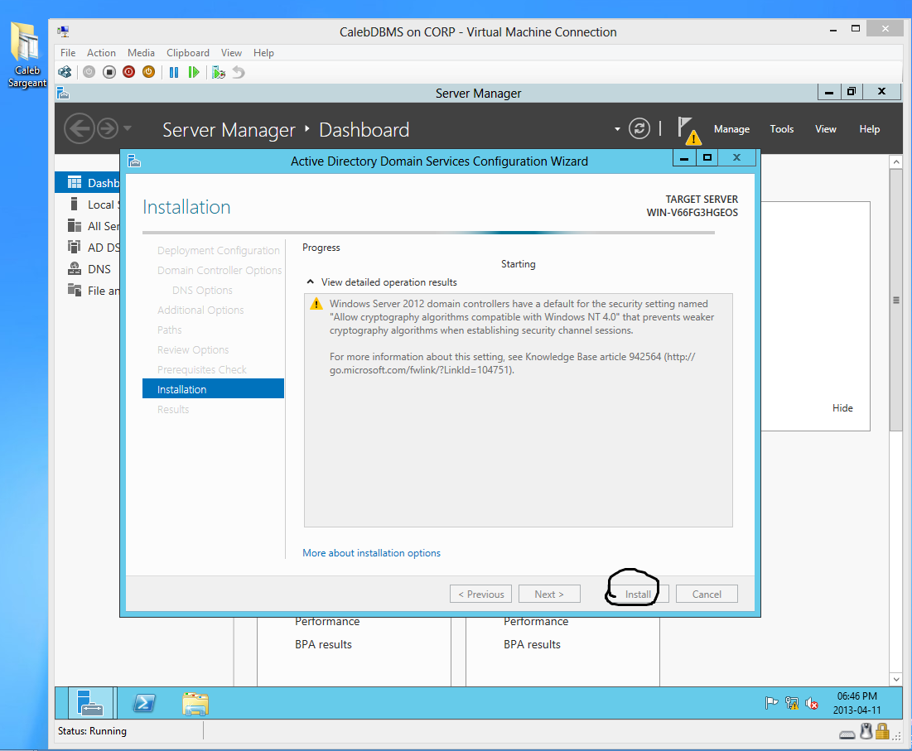This screenshot has width=912, height=751.
Task: Click Action Center flag in tray
Action: pyautogui.click(x=771, y=703)
